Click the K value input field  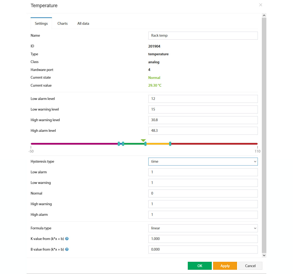[x=203, y=239]
